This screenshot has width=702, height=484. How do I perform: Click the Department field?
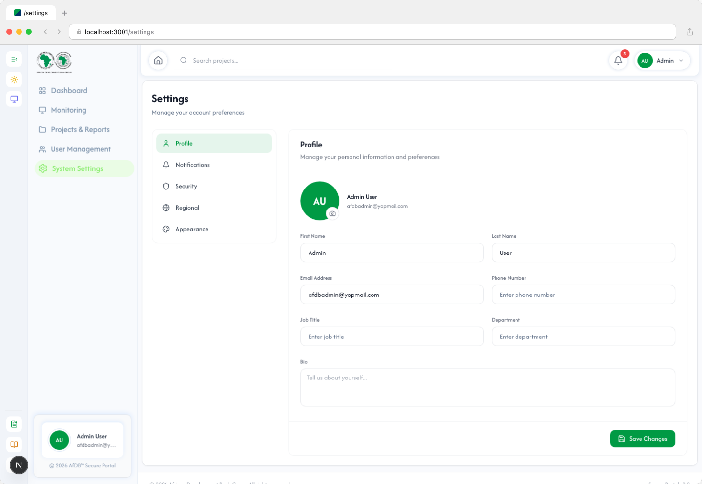[583, 337]
